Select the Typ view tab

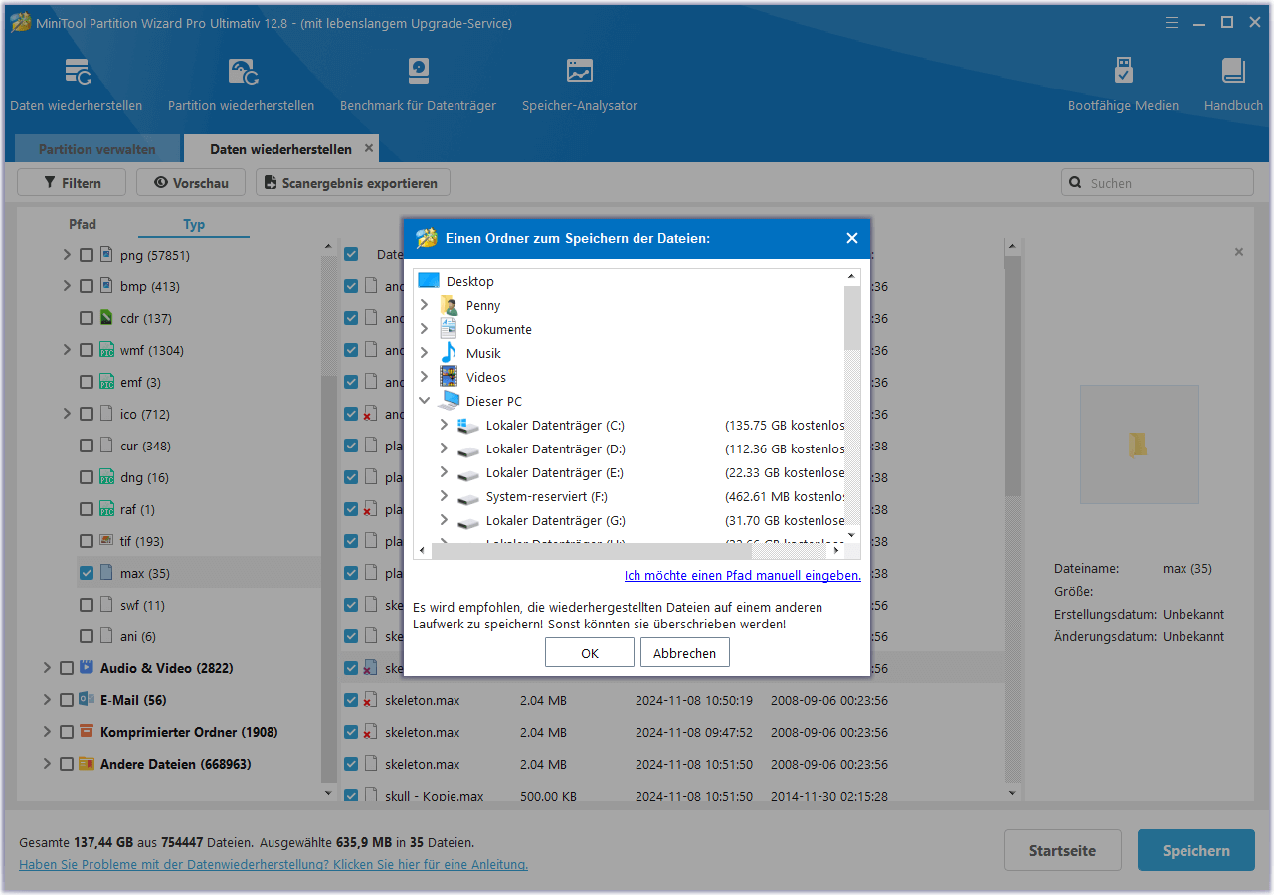(194, 224)
